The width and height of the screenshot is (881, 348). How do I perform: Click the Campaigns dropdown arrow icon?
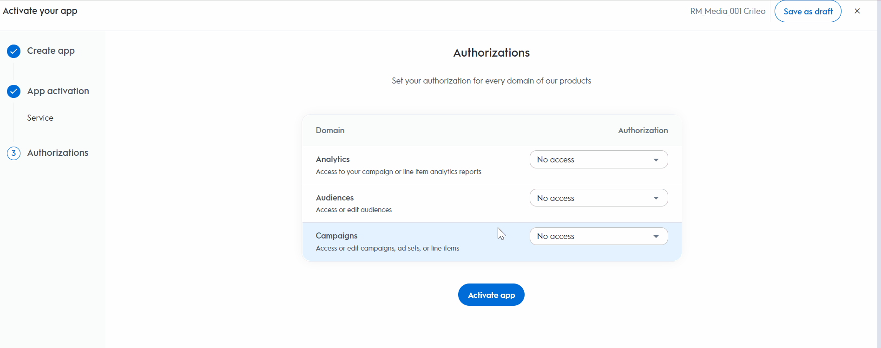(656, 236)
